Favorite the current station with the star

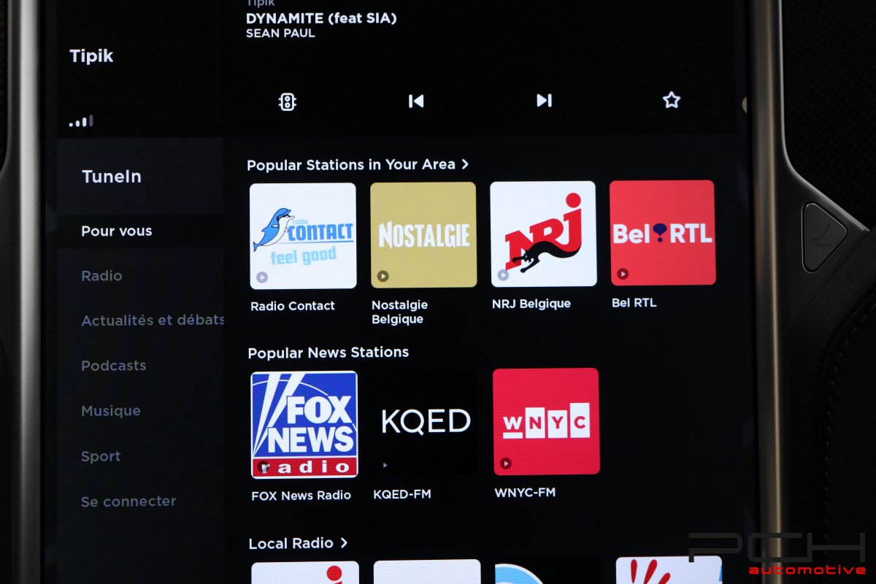[x=672, y=100]
